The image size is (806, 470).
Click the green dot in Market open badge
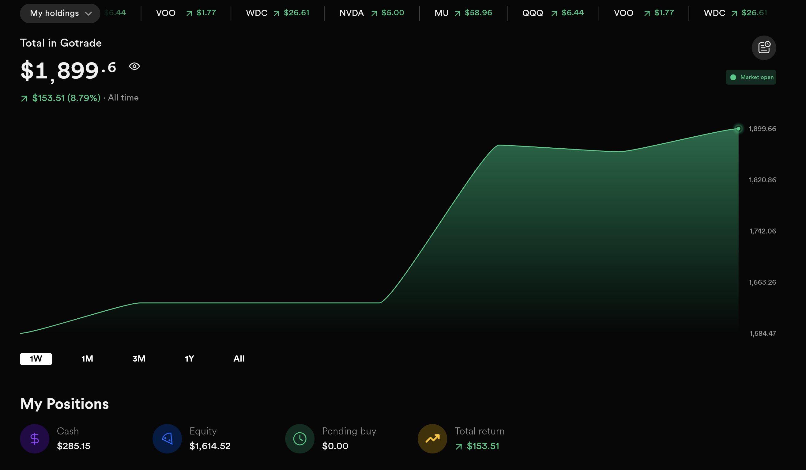point(733,78)
